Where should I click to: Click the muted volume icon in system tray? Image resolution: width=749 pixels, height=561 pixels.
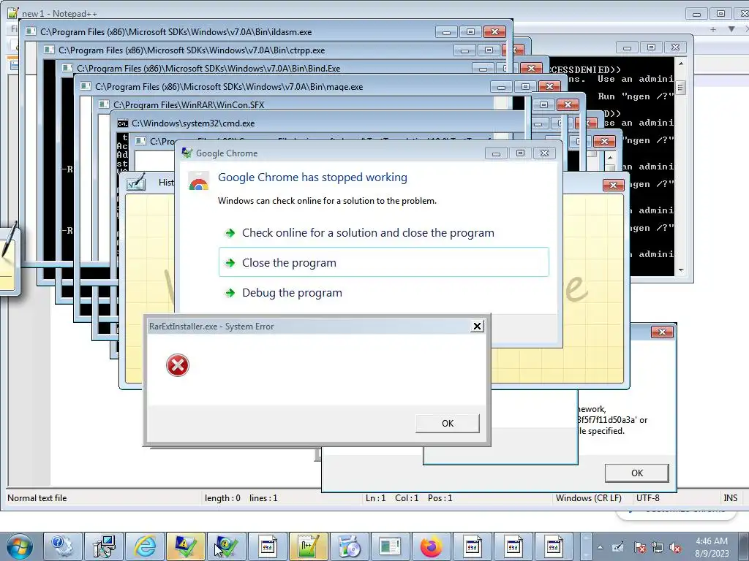pyautogui.click(x=675, y=547)
